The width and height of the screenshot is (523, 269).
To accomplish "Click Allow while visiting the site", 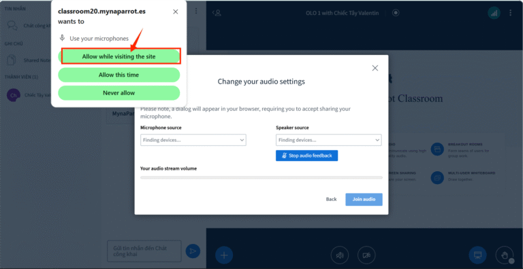I will pyautogui.click(x=119, y=56).
